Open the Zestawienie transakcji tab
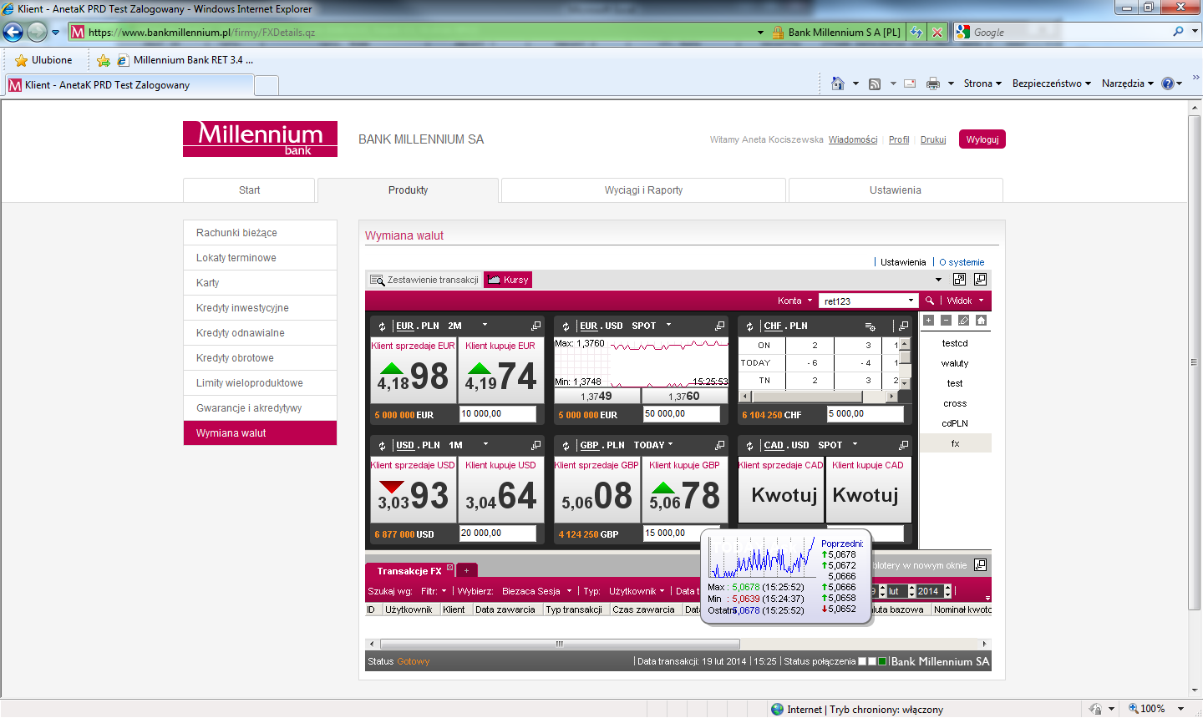This screenshot has width=1203, height=718. (424, 280)
